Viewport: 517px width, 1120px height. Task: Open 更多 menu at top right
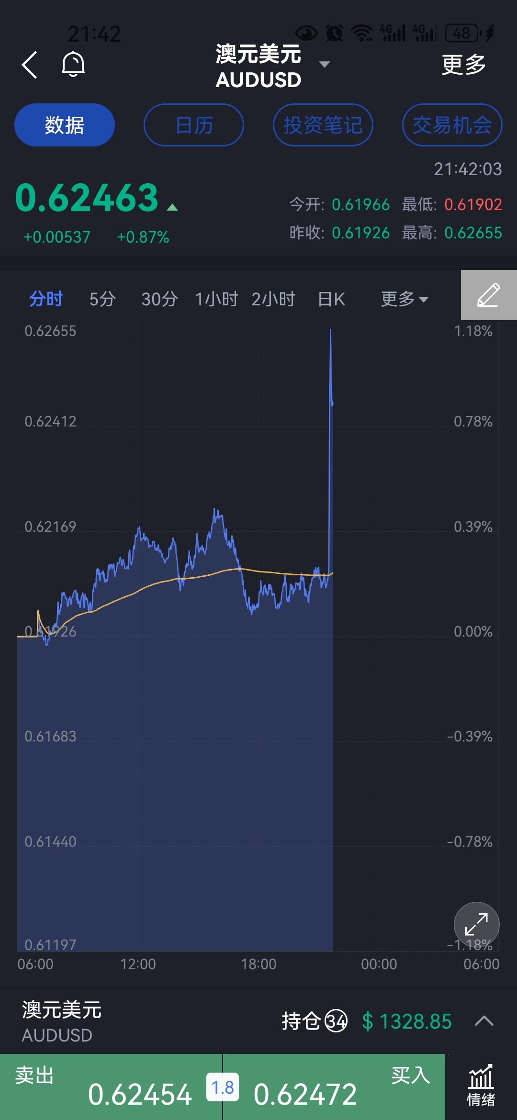[x=463, y=65]
